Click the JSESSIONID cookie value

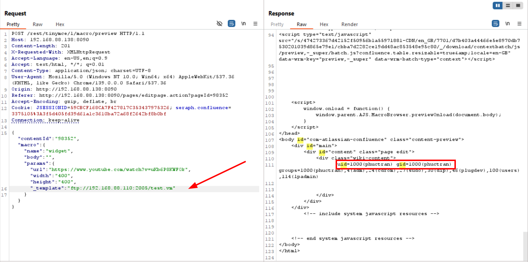click(x=121, y=108)
